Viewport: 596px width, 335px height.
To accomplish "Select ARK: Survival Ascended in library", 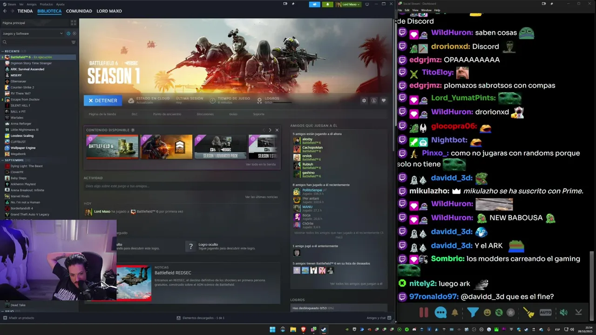I will click(27, 69).
